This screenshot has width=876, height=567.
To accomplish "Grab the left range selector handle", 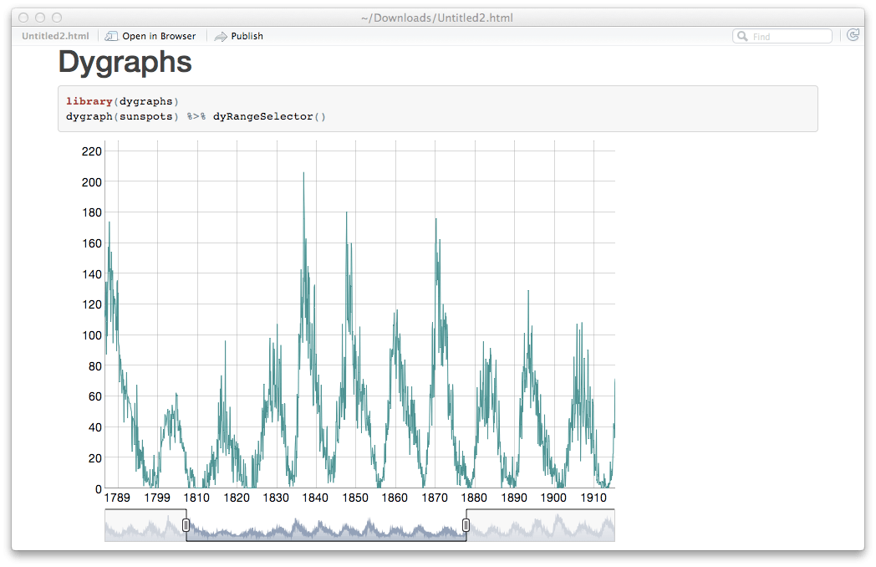I will (x=186, y=525).
